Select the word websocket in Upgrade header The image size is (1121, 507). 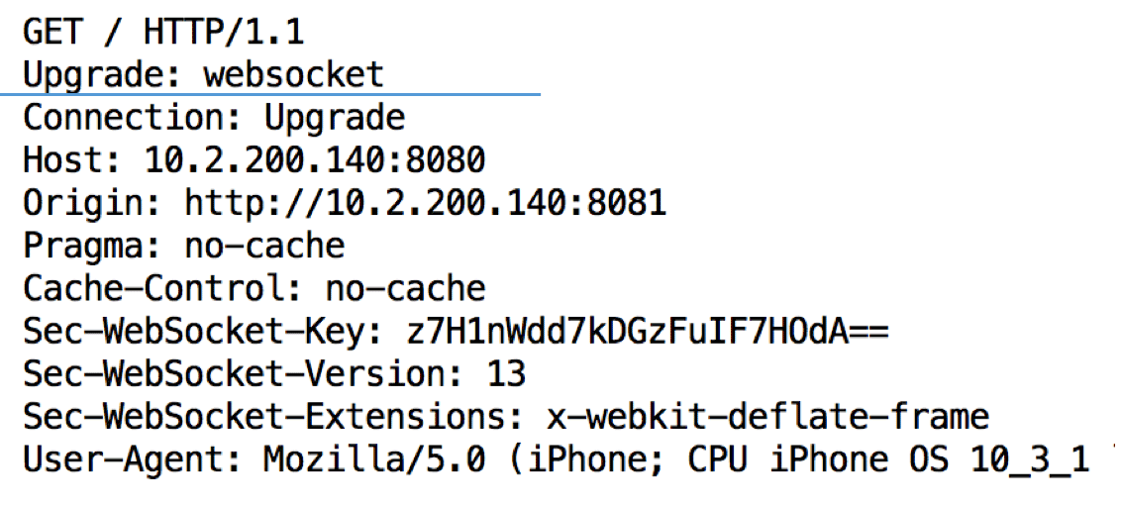coord(294,74)
